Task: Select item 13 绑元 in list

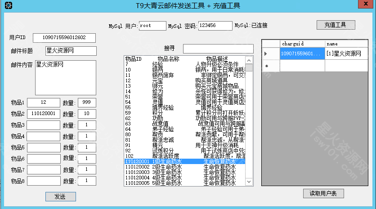Action: pyautogui.click(x=185, y=86)
